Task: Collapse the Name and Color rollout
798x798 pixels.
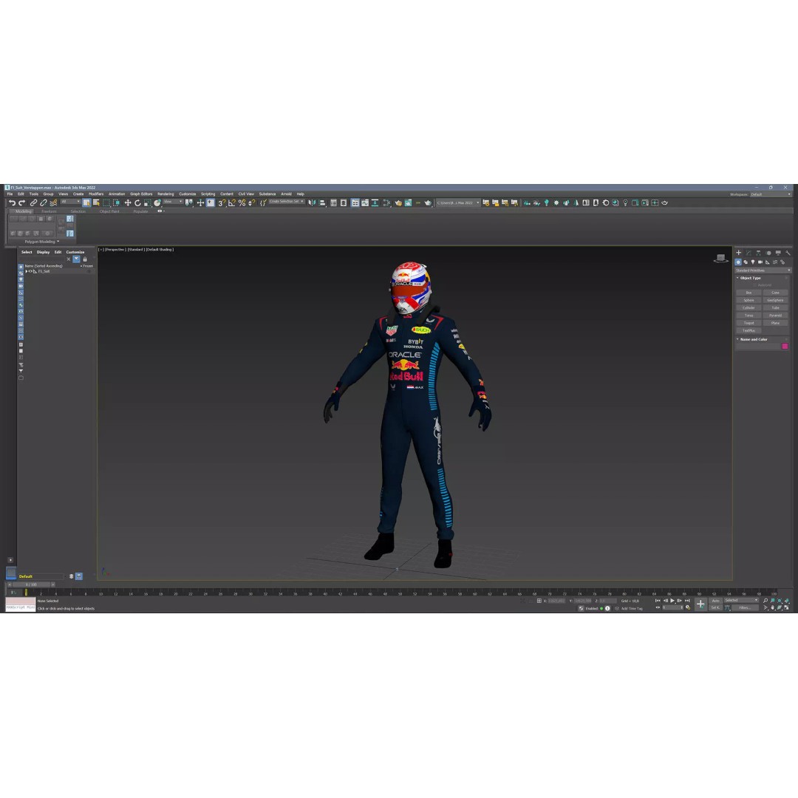Action: (x=738, y=339)
